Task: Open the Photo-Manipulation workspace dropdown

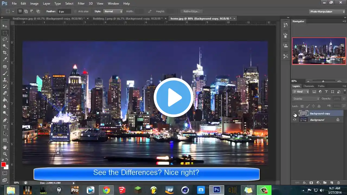Action: click(327, 11)
